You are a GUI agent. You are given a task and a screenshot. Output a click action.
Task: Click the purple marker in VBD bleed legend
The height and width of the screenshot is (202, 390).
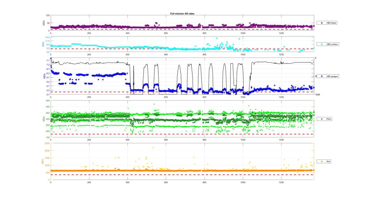(322, 23)
